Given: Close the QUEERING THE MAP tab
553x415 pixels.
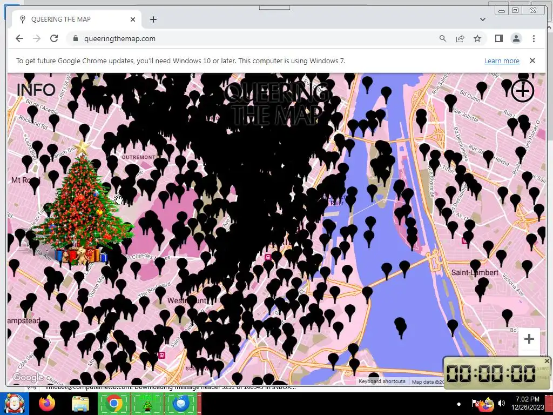Looking at the screenshot, I should [x=133, y=19].
